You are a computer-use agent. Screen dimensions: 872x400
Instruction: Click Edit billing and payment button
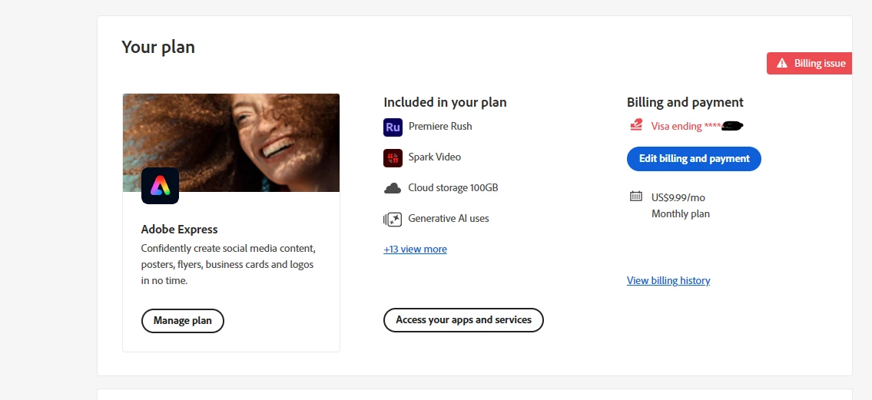694,159
